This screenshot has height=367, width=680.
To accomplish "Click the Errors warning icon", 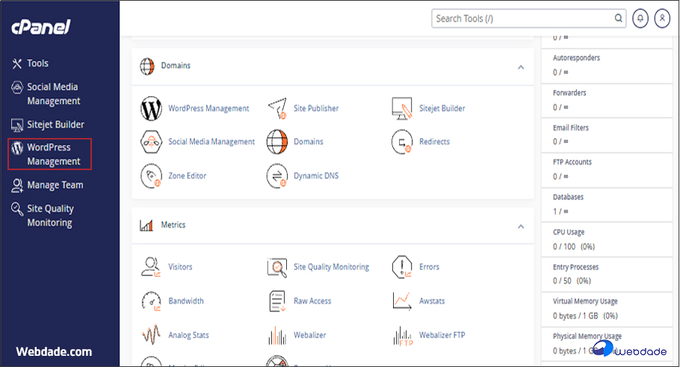I will click(x=402, y=267).
